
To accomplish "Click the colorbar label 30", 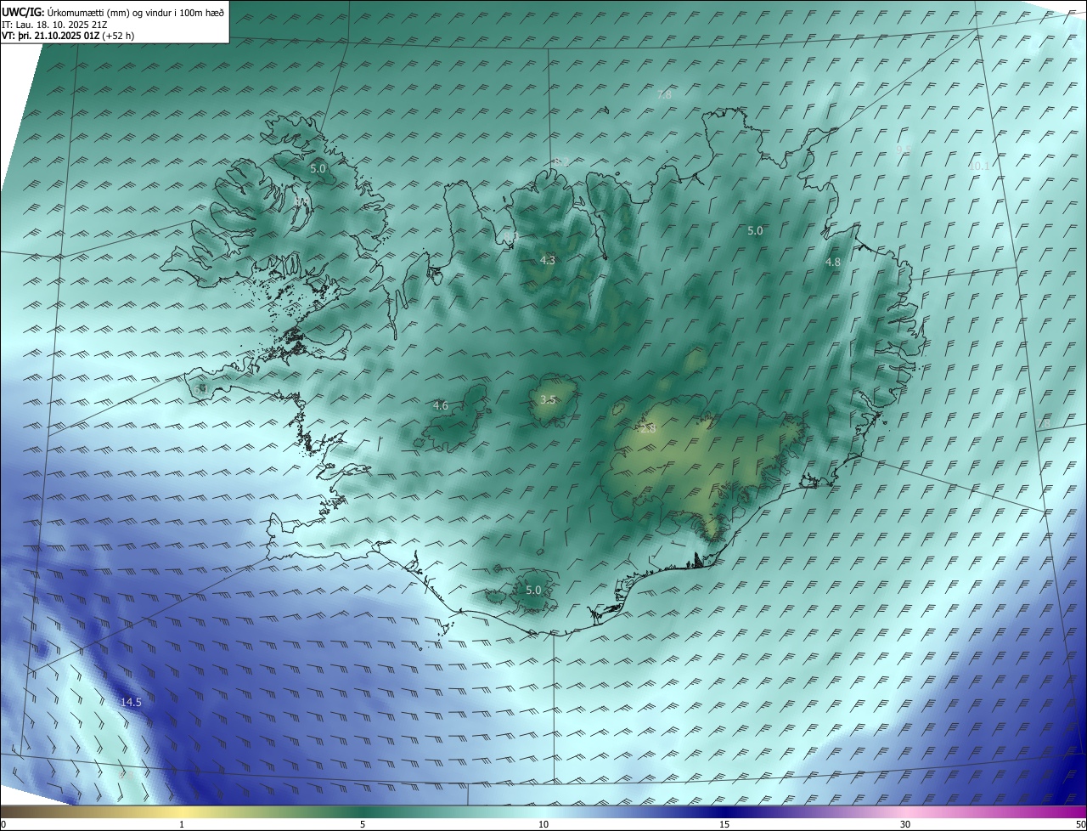I will (x=905, y=824).
